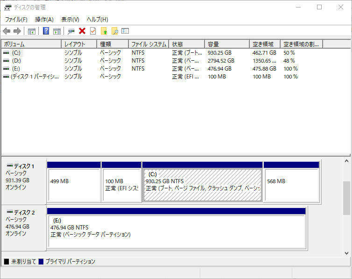
Task: Select the 568 MB partition on Disk 1
Action: click(x=291, y=181)
